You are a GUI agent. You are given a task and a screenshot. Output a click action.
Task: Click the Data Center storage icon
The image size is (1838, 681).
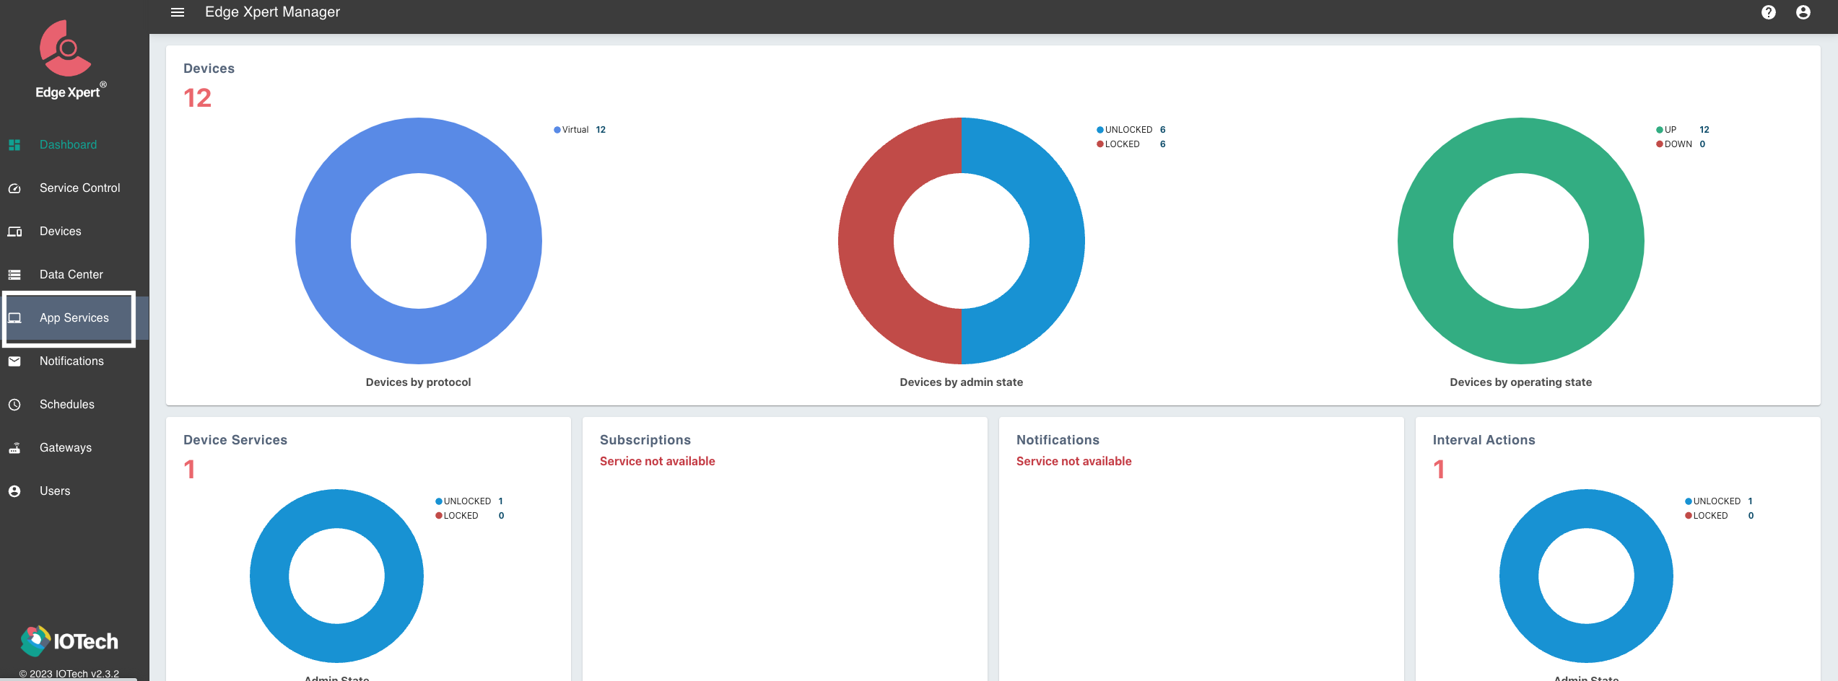pyautogui.click(x=14, y=275)
